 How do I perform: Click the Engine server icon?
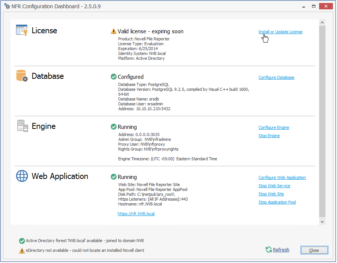click(22, 126)
